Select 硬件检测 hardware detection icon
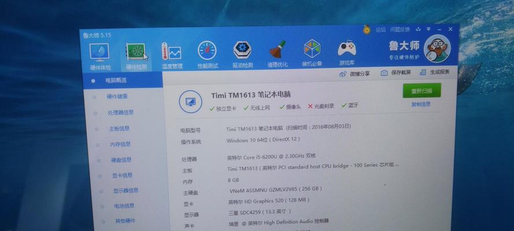The width and height of the screenshot is (514, 231). [136, 53]
